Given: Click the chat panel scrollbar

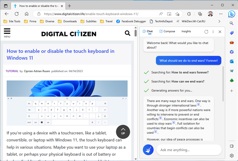Looking at the screenshot, I should click(x=223, y=84).
